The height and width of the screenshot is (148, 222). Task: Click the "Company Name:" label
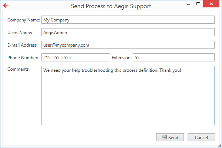[x=23, y=20]
